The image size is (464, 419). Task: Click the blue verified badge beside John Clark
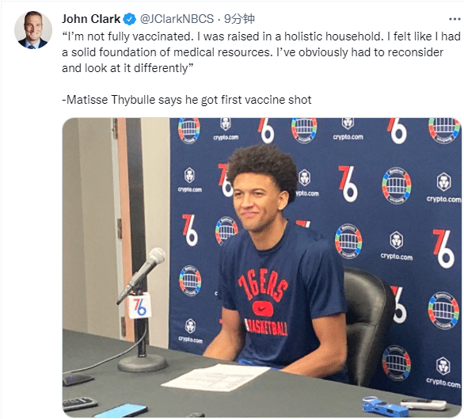[130, 19]
